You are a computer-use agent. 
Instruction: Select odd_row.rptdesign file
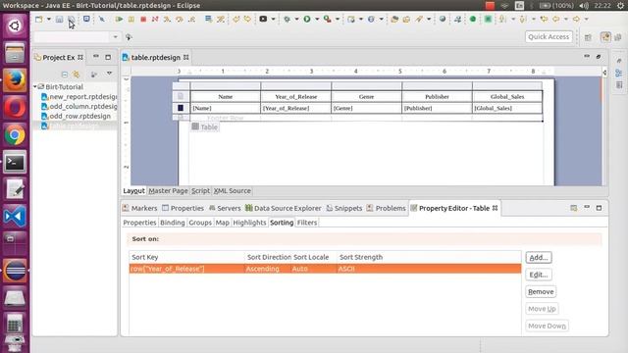77,116
